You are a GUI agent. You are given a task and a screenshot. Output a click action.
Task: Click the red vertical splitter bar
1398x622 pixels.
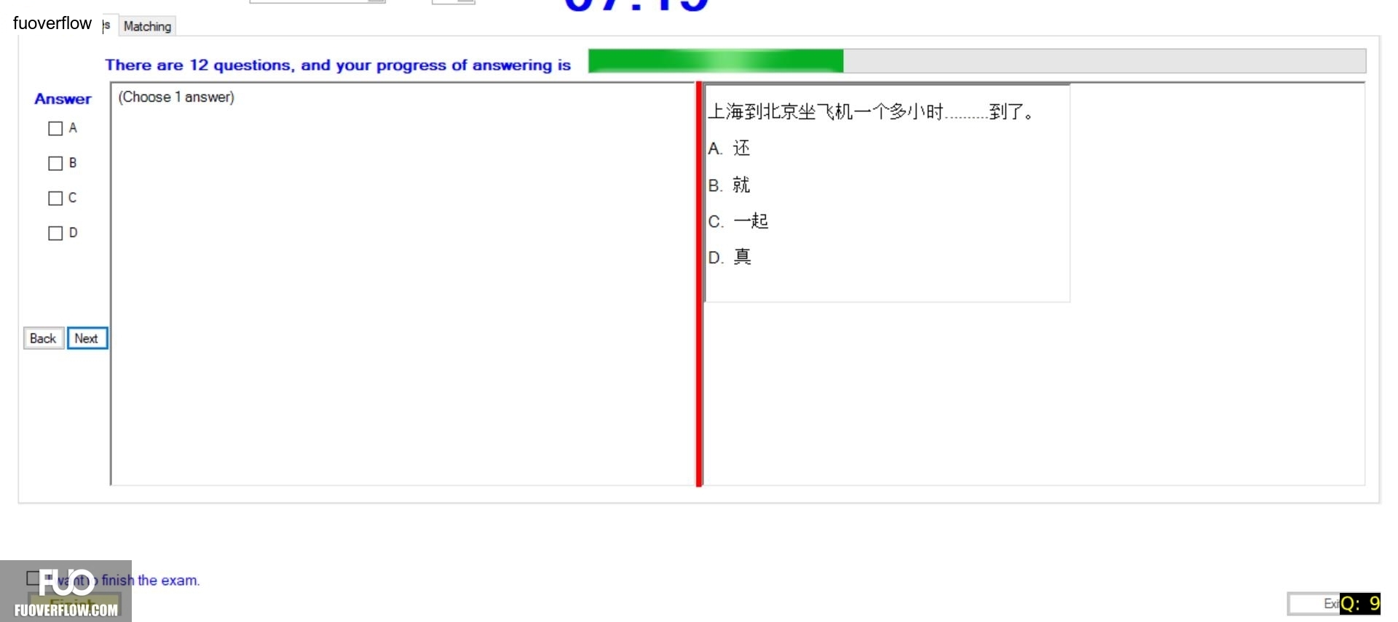coord(699,284)
